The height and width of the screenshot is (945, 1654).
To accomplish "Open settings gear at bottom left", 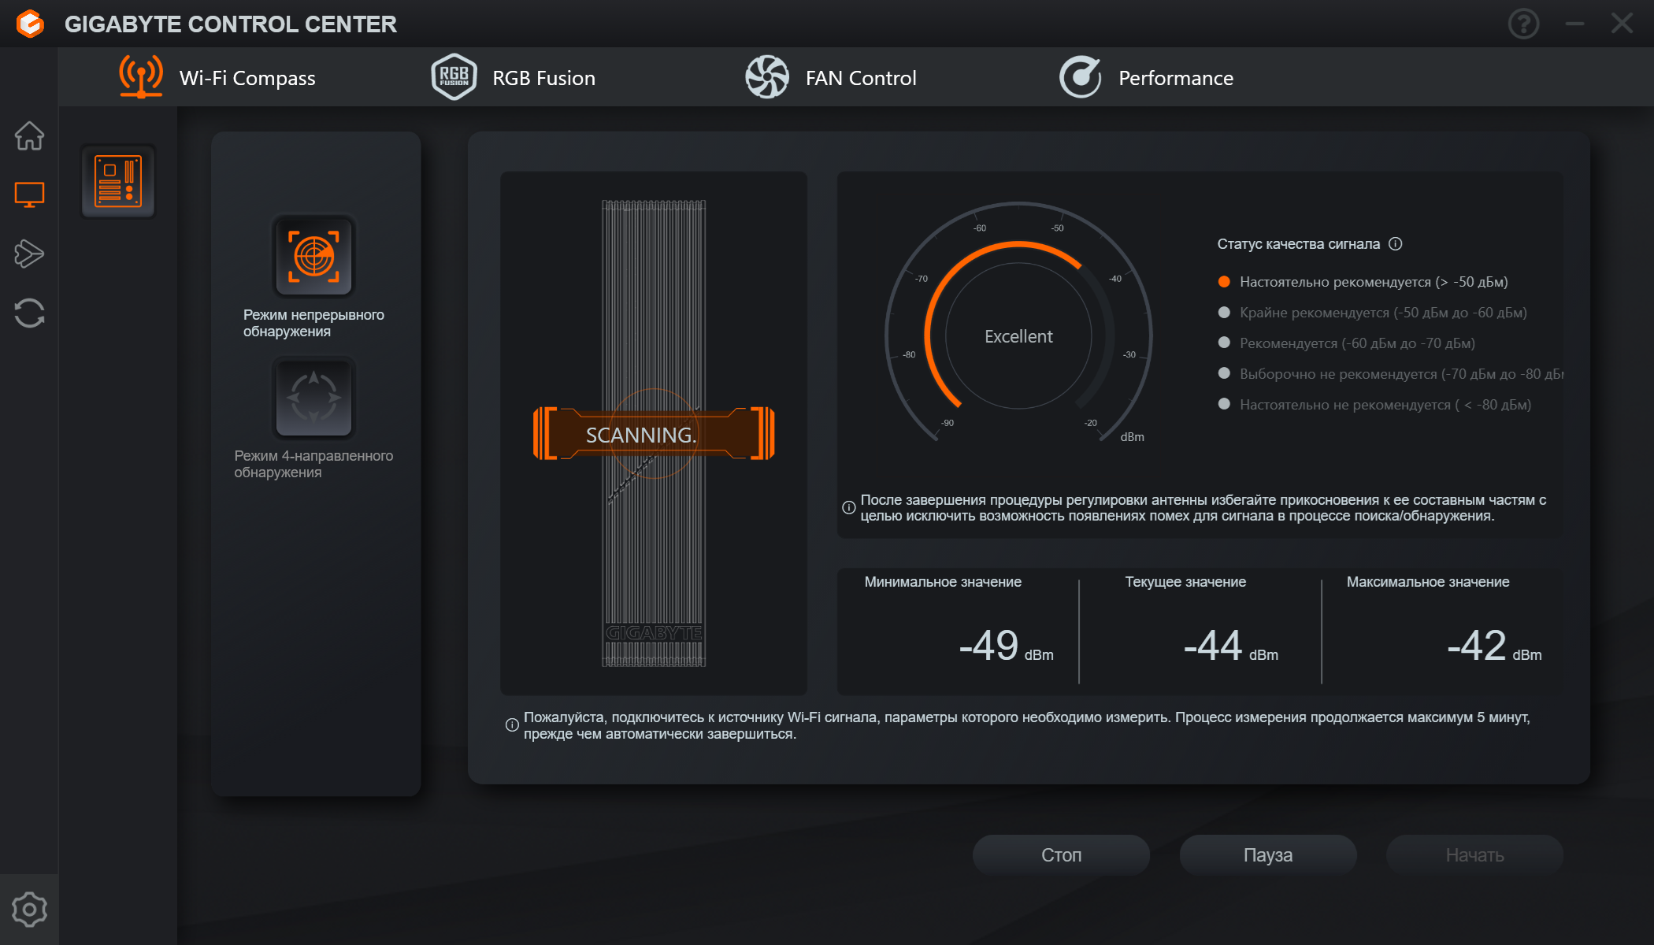I will point(29,910).
